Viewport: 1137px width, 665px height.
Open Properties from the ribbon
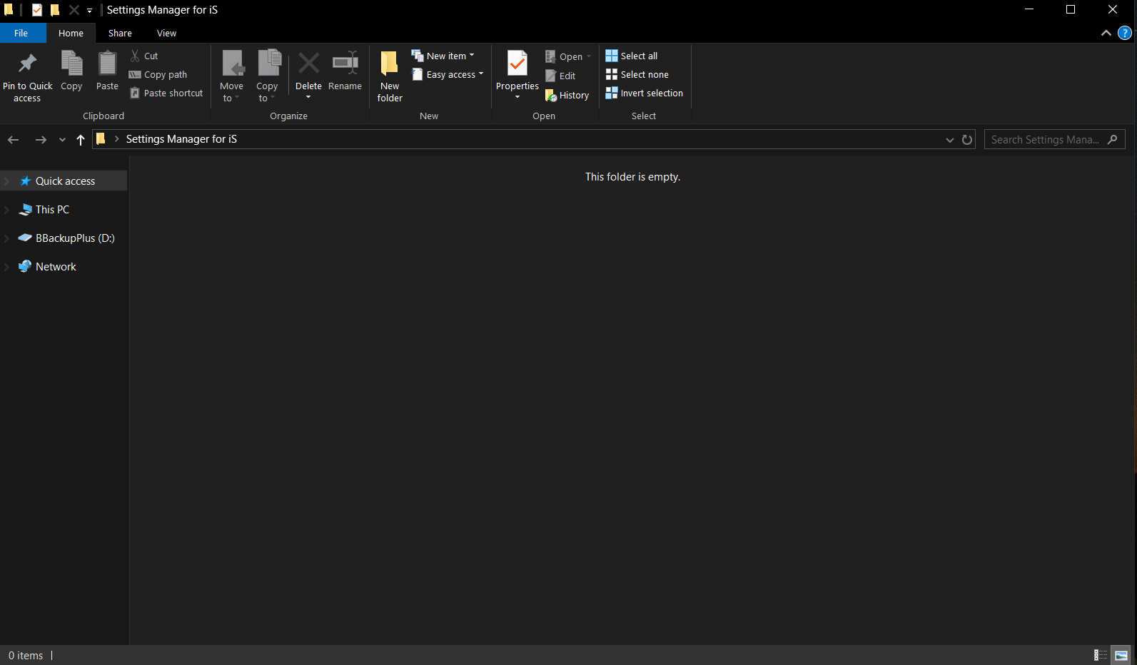[517, 64]
